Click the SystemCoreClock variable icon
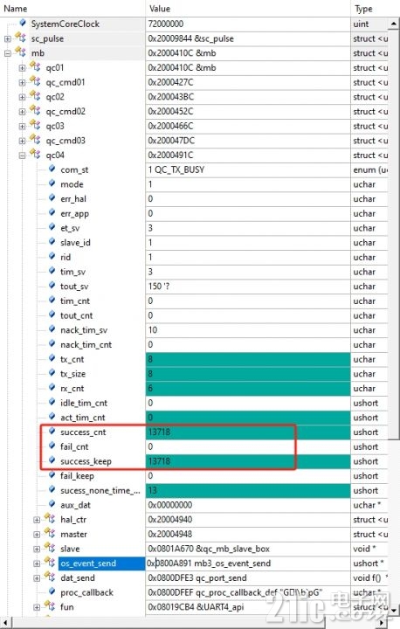This screenshot has width=400, height=629. tap(23, 23)
